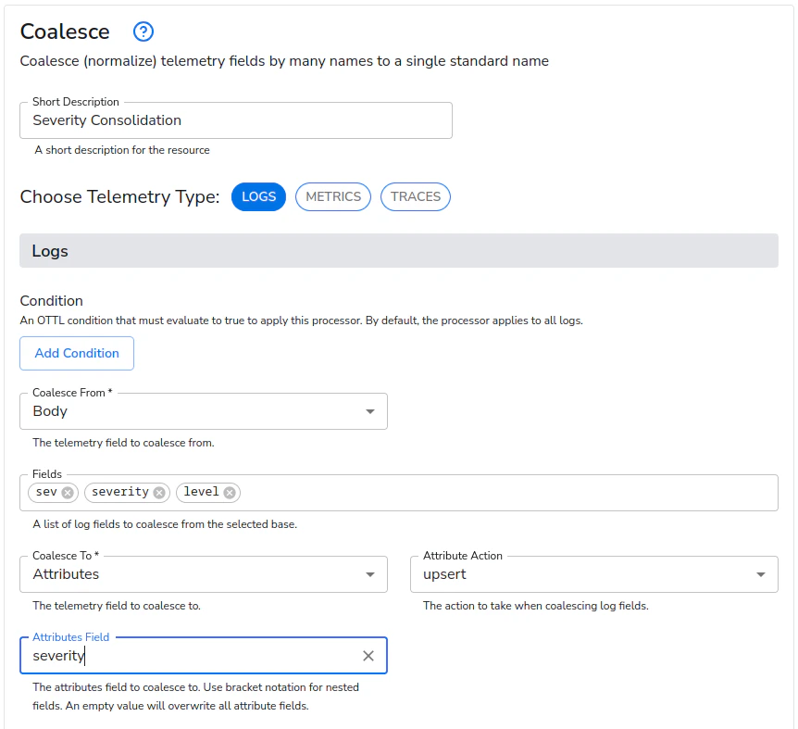Click the 'Choose Telemetry Type:' label
Screen dimensions: 798x729
click(119, 197)
